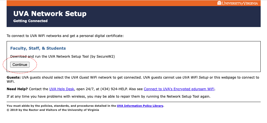Click the bold Guests: label
The width and height of the screenshot is (267, 123).
point(14,77)
